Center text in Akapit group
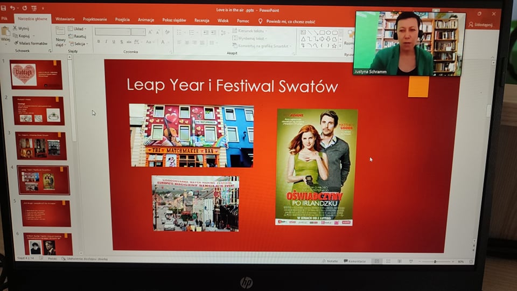 pyautogui.click(x=187, y=43)
